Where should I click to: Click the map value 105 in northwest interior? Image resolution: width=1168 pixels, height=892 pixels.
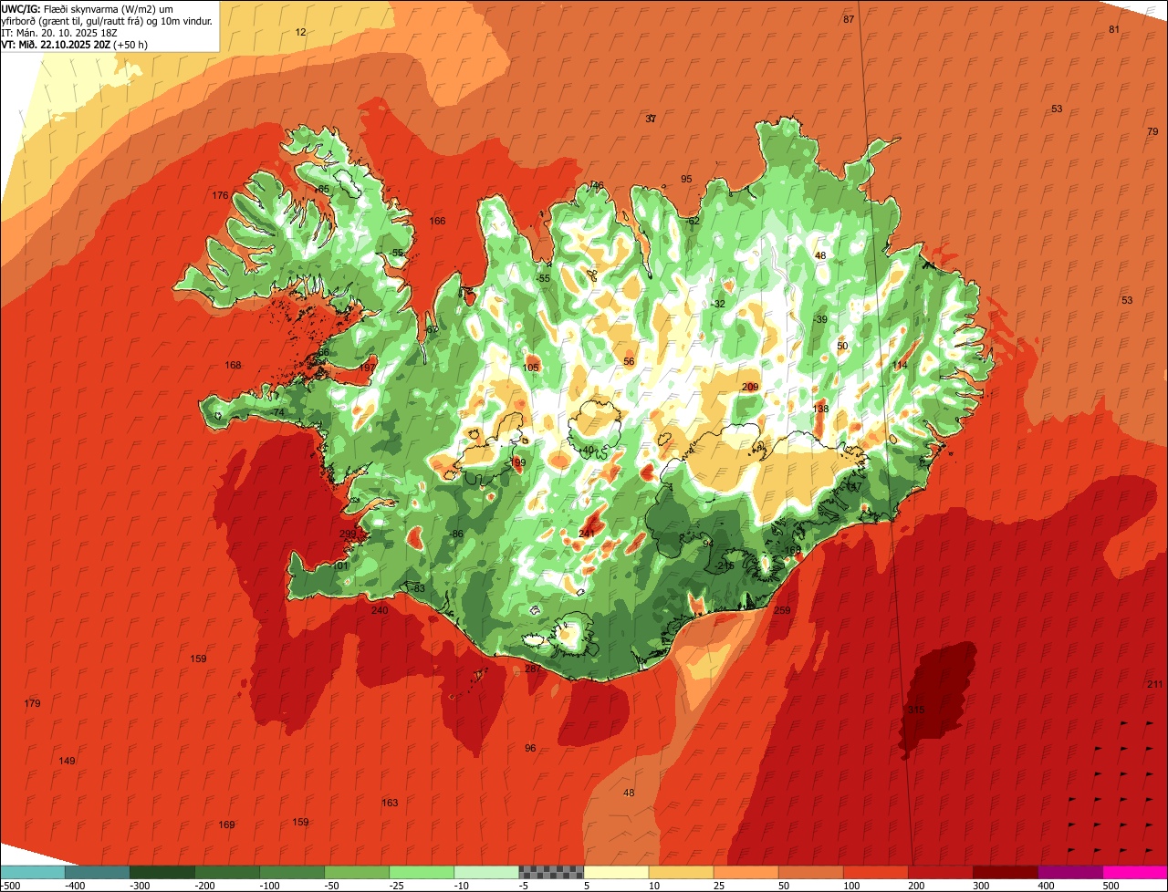point(531,368)
